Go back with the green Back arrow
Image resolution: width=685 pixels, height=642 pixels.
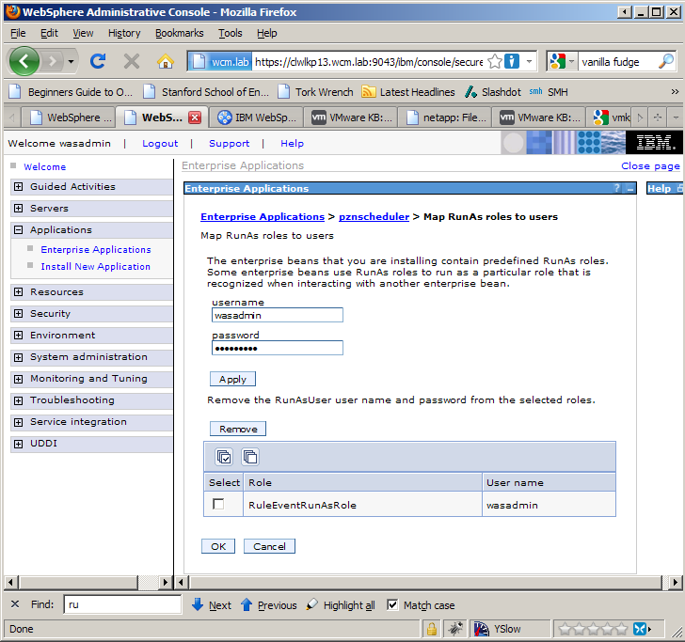[24, 61]
